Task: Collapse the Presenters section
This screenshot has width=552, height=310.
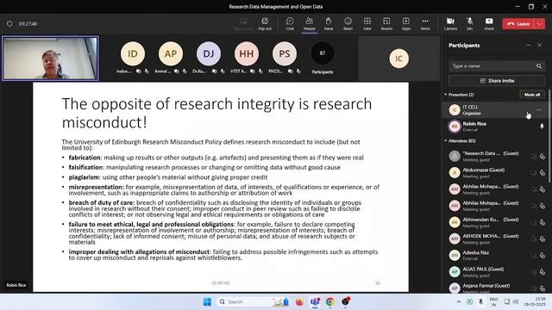Action: [446, 95]
